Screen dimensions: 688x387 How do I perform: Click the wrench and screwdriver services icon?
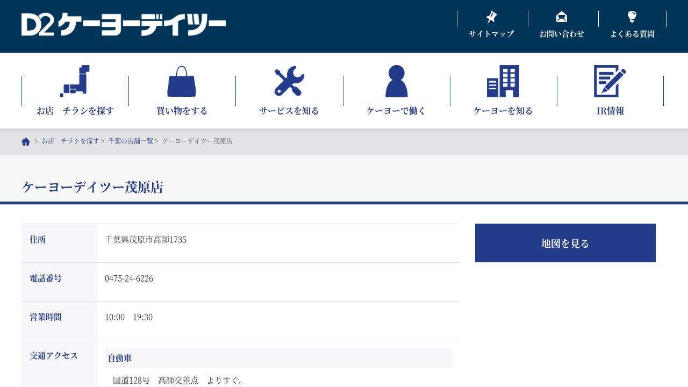(289, 81)
